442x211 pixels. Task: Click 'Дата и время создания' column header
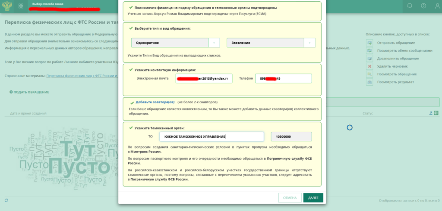coord(28,113)
